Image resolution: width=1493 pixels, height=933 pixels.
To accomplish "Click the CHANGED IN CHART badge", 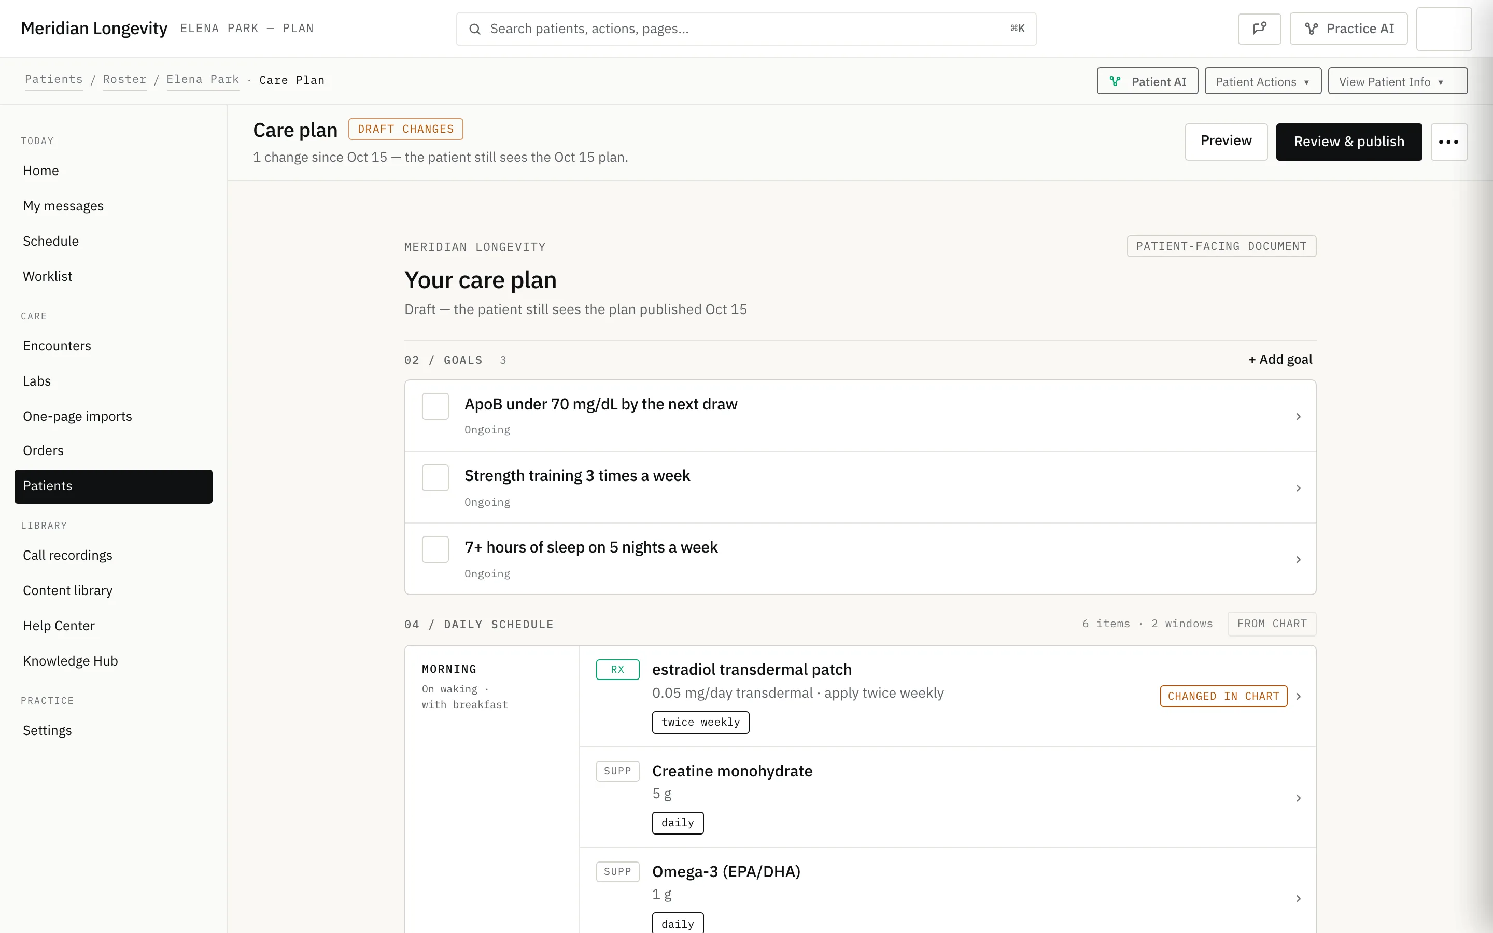I will 1223,697.
